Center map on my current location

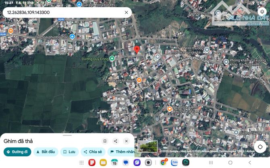pos(260,147)
